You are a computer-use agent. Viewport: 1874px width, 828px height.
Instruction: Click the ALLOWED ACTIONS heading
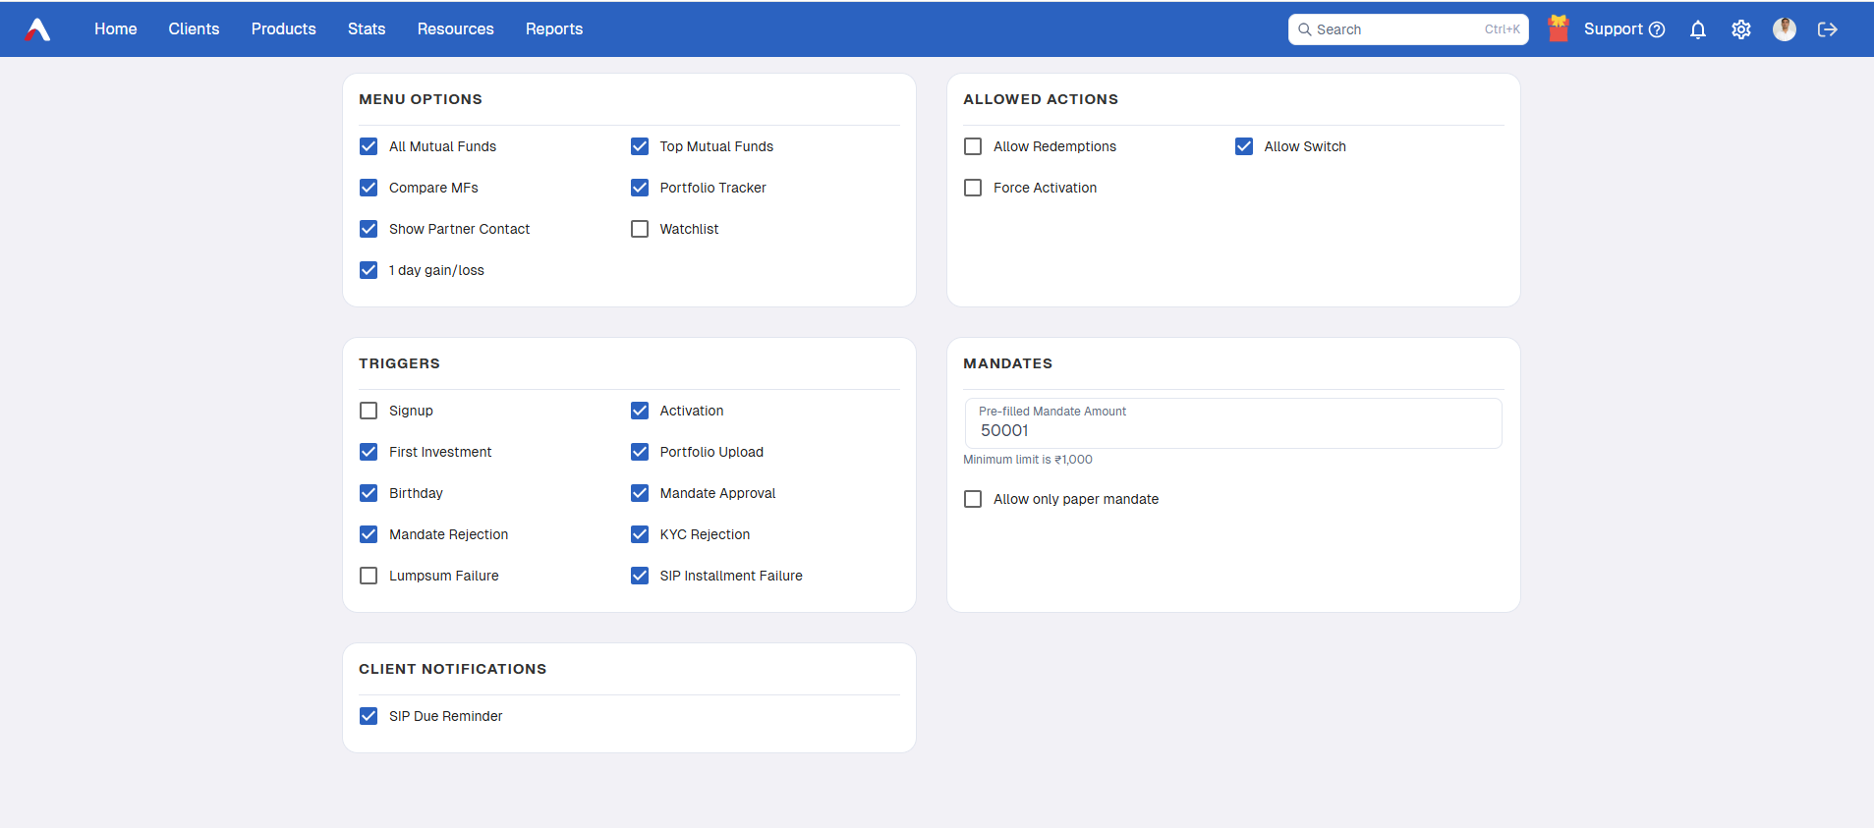coord(1041,99)
